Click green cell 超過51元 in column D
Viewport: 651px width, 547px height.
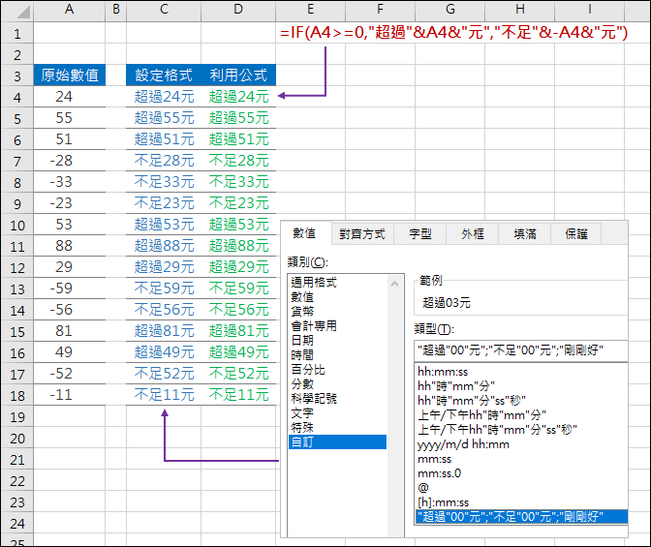238,139
